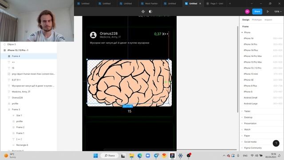Switch to the Design tab

[x=246, y=20]
